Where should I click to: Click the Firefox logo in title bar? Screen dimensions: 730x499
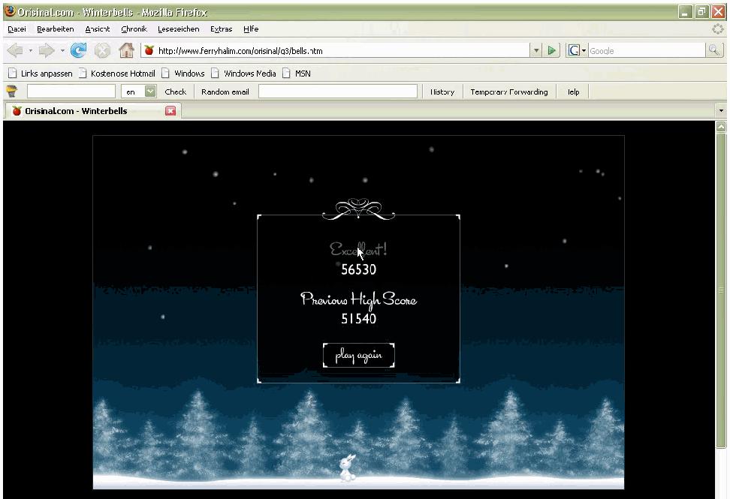[x=10, y=11]
